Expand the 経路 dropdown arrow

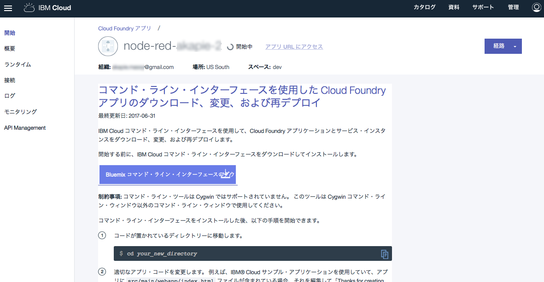coord(515,47)
